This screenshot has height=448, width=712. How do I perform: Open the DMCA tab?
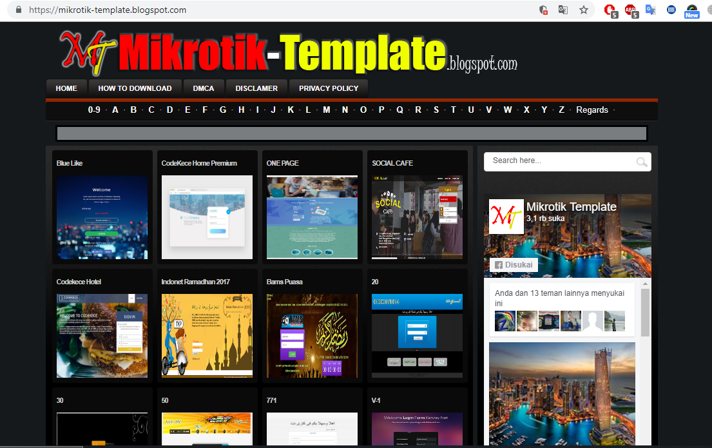point(204,88)
